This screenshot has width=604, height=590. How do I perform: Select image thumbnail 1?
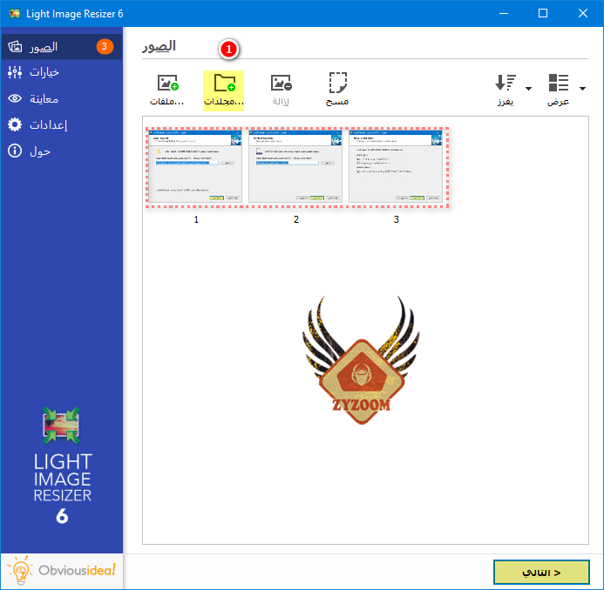click(195, 166)
